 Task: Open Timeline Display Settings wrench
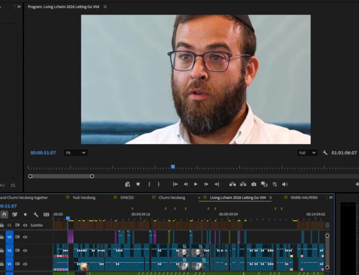36,215
